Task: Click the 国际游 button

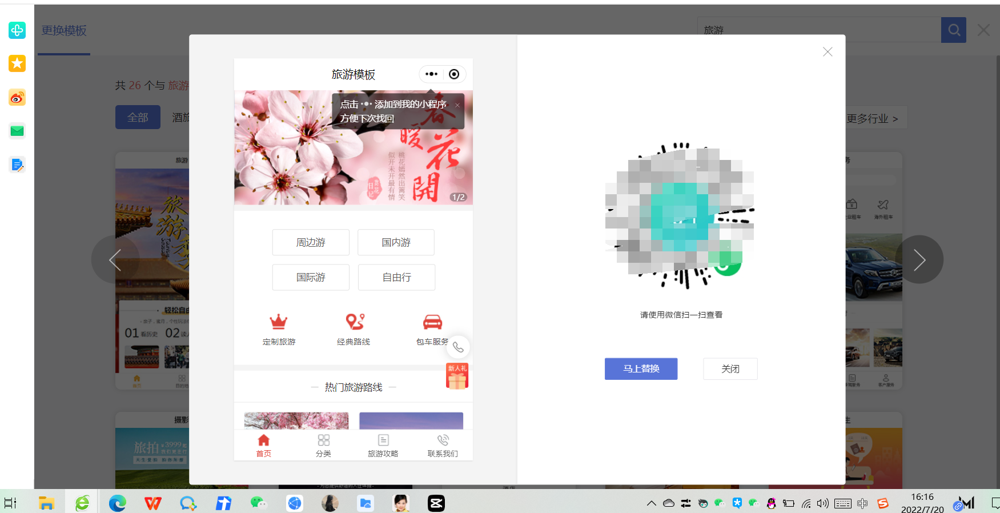Action: 311,277
